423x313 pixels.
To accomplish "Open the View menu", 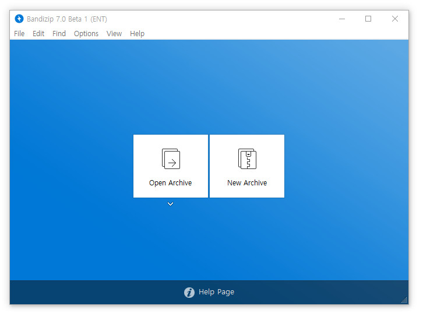I will click(114, 34).
